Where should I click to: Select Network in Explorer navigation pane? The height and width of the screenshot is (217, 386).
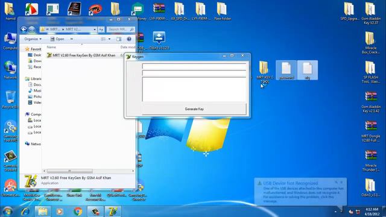pos(33,144)
